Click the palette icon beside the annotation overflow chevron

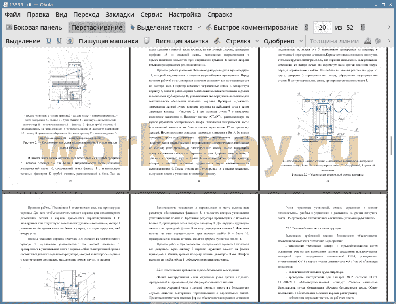click(378, 41)
